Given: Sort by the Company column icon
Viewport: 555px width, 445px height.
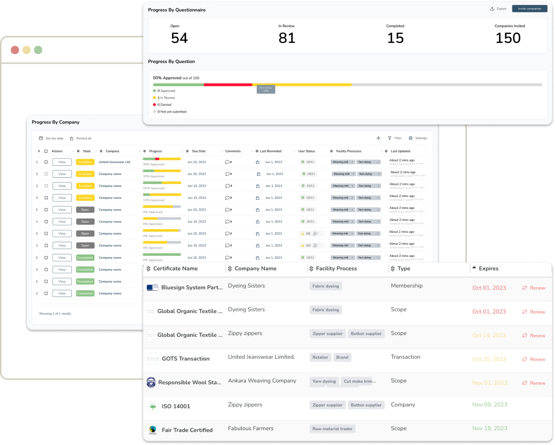Looking at the screenshot, I should (x=101, y=151).
